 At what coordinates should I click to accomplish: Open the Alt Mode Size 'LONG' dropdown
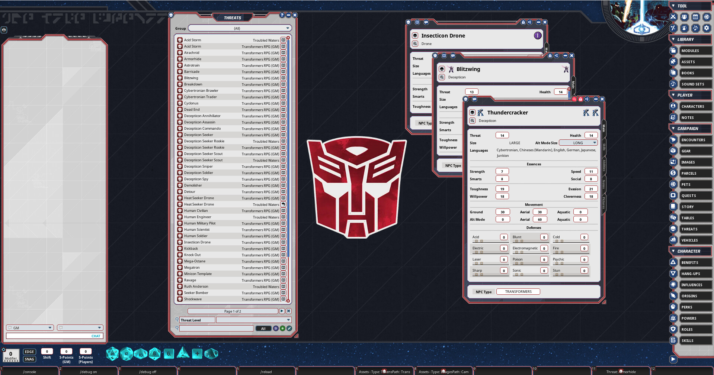coord(578,143)
